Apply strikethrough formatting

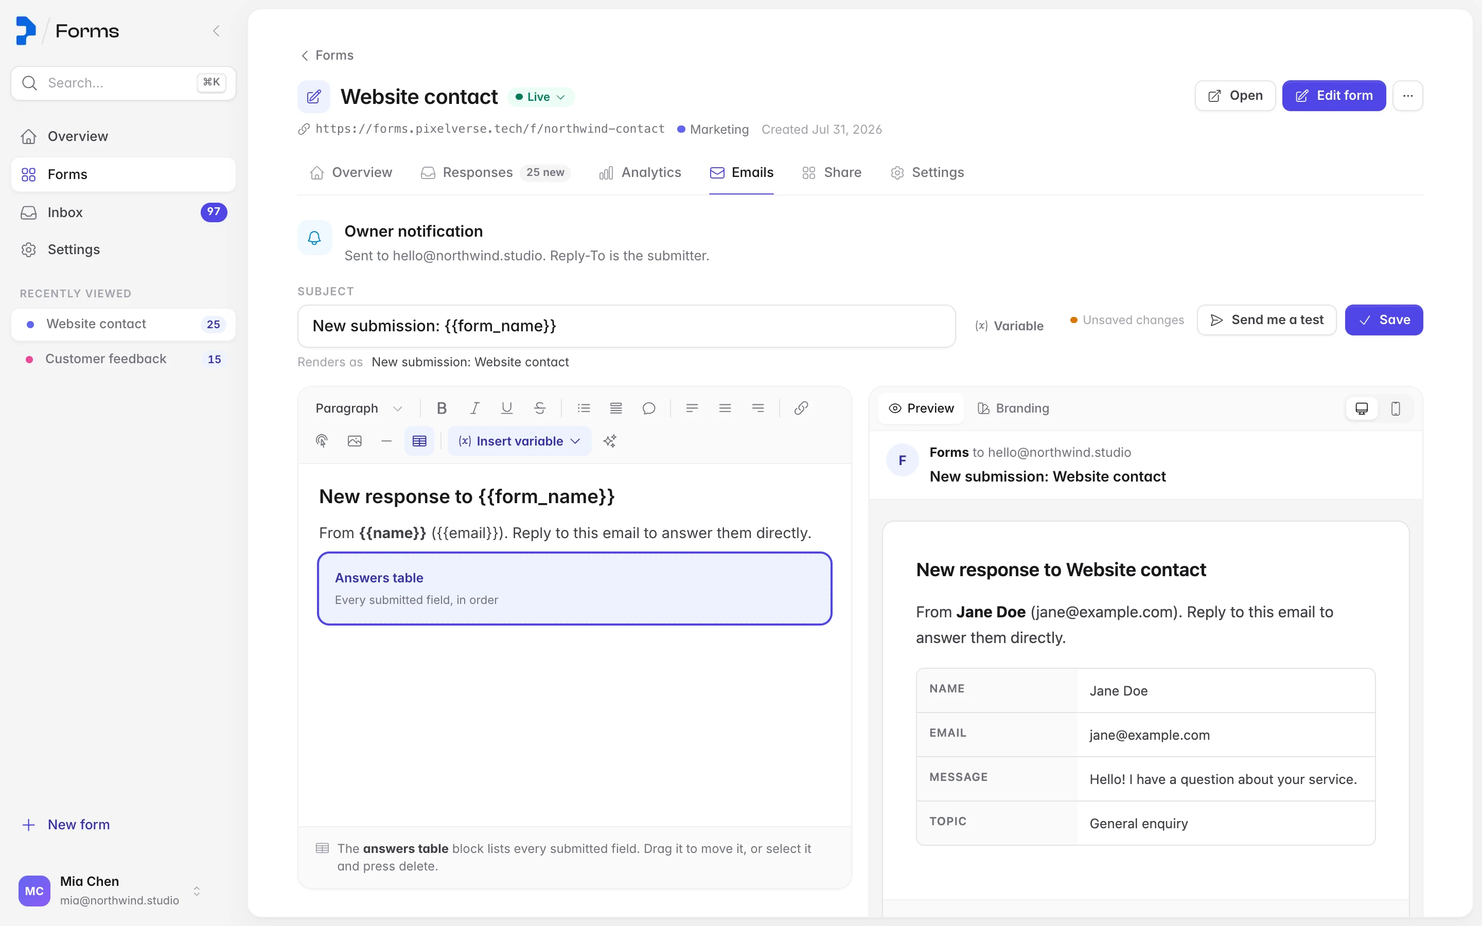539,408
